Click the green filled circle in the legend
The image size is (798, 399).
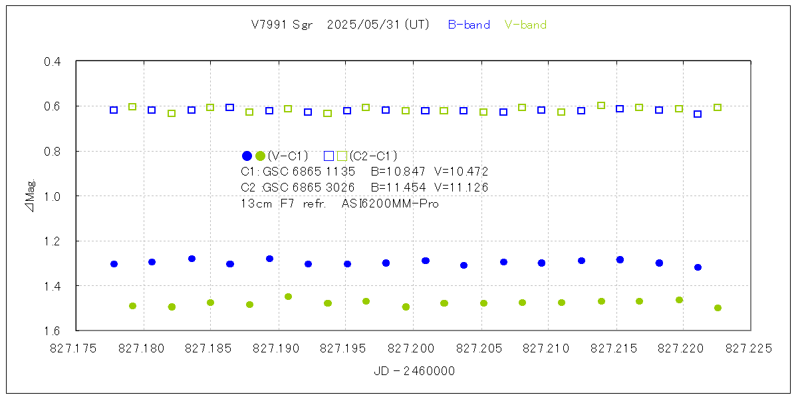[x=260, y=156]
